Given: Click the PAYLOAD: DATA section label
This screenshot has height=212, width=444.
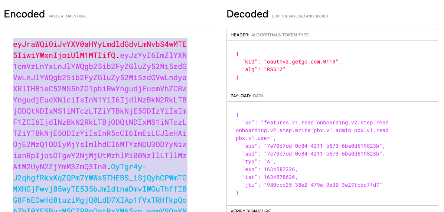Looking at the screenshot, I should click(247, 96).
